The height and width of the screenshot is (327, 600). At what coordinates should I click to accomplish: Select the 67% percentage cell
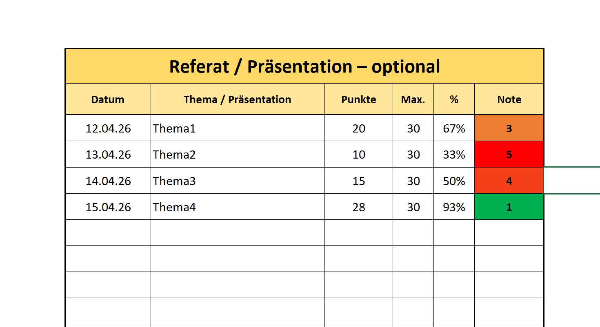coord(454,128)
